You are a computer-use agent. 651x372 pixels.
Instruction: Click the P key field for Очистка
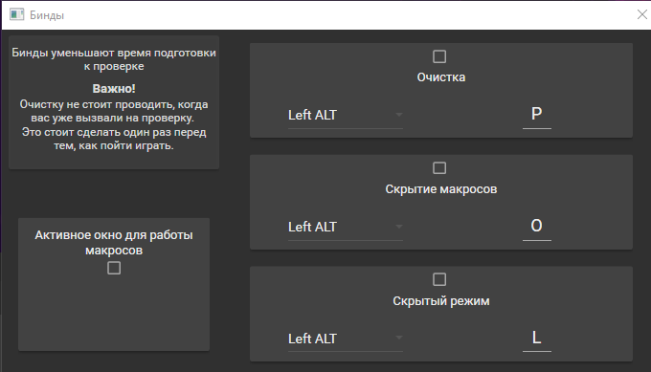[x=536, y=115]
